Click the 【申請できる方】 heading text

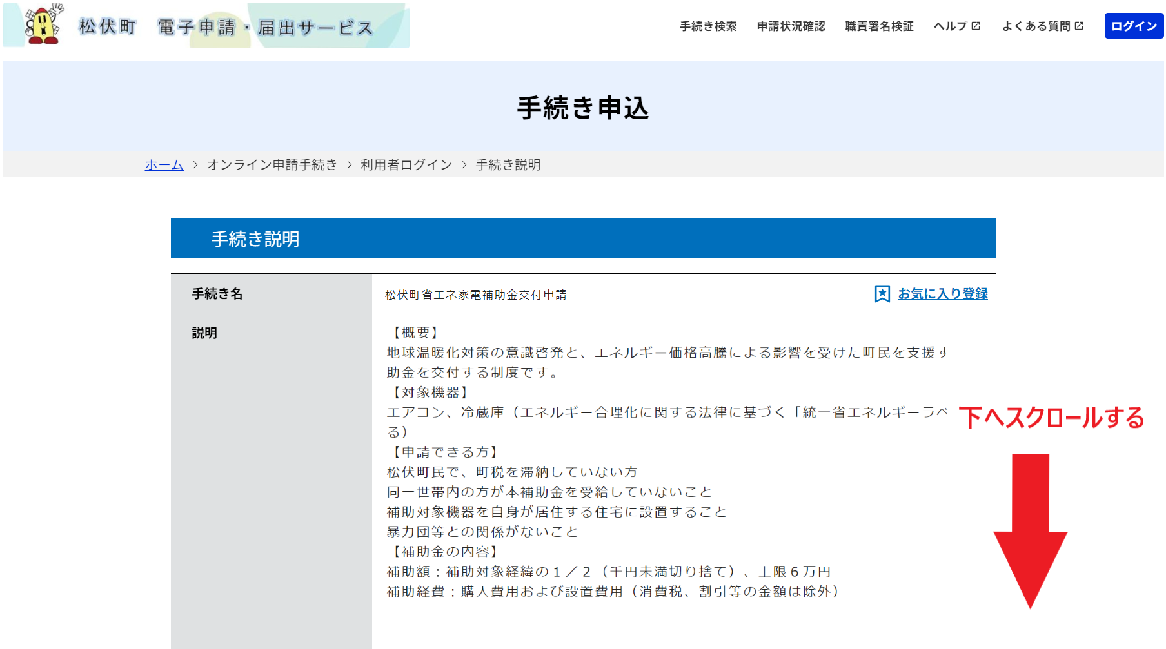446,452
